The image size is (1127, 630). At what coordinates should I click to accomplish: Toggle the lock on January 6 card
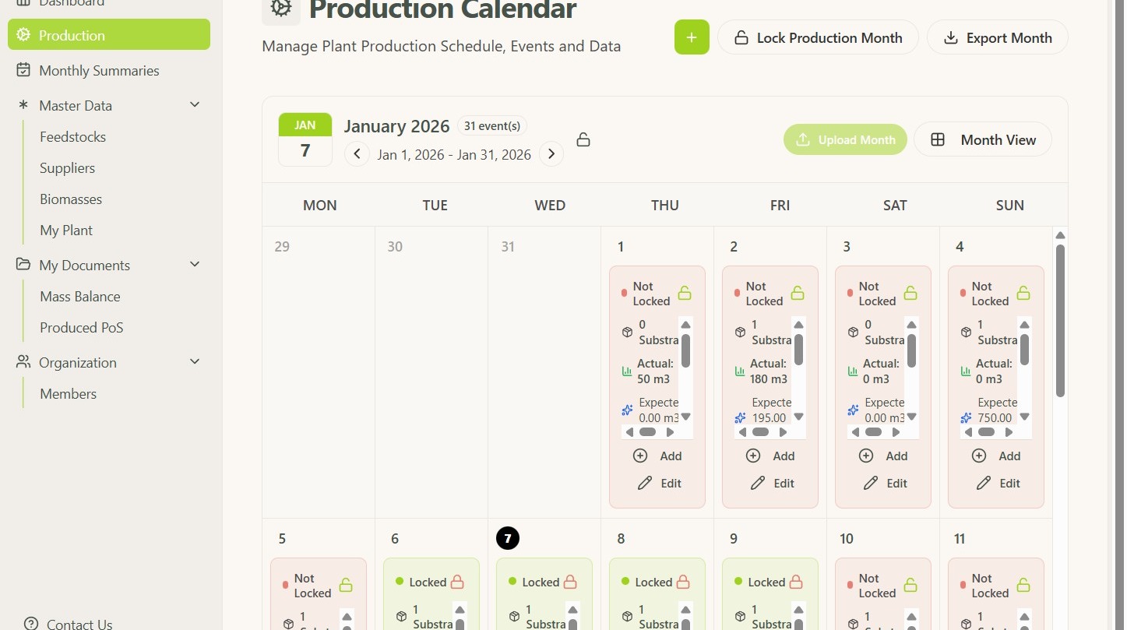coord(457,582)
